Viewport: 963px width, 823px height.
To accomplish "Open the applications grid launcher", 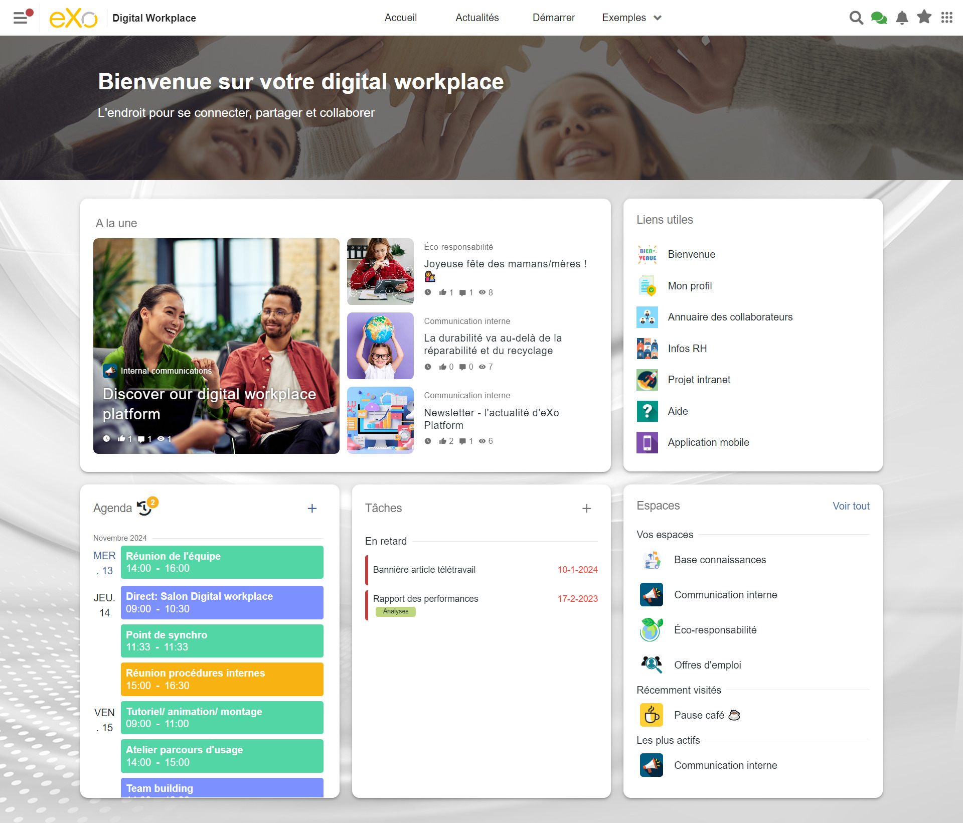I will point(946,18).
